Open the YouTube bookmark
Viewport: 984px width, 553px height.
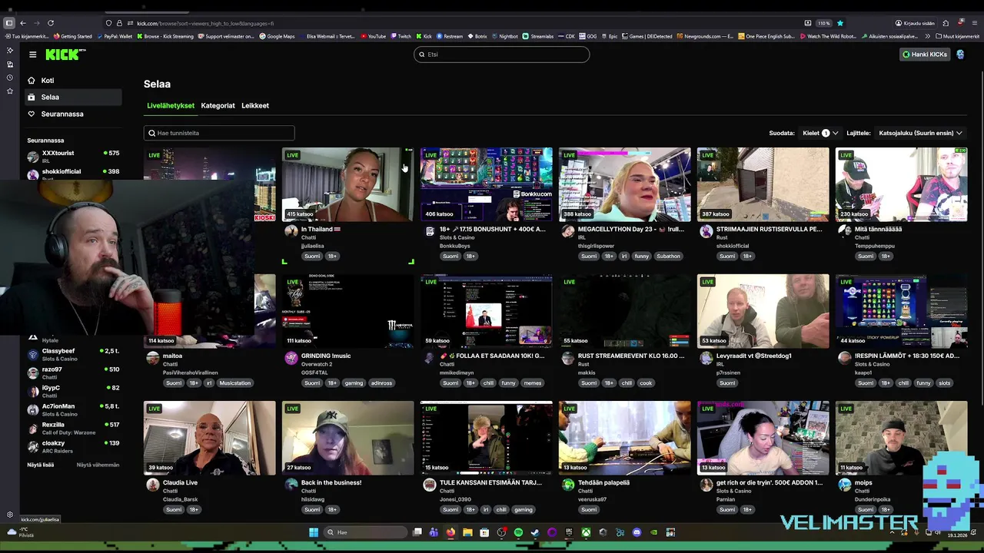374,36
